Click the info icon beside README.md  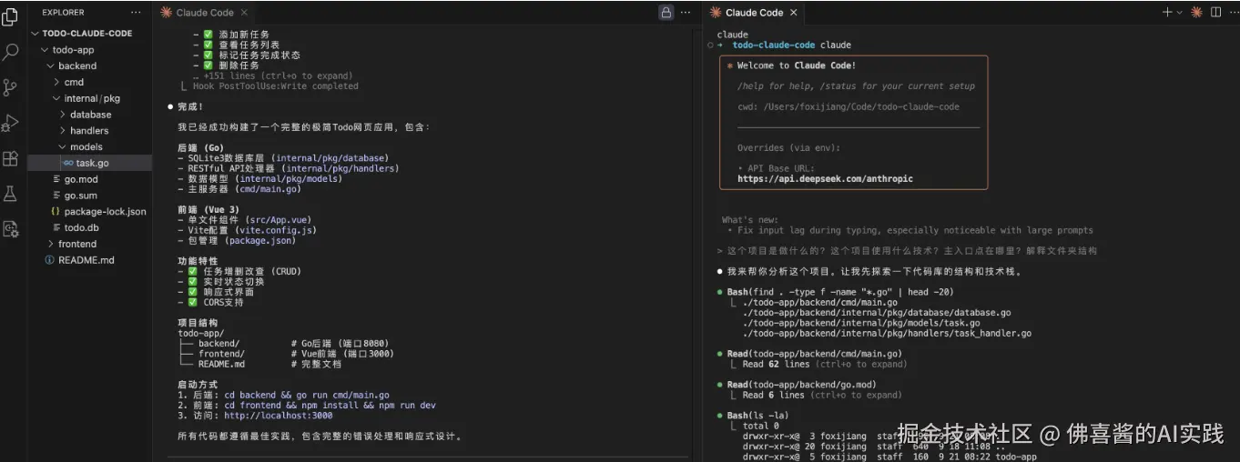click(49, 260)
